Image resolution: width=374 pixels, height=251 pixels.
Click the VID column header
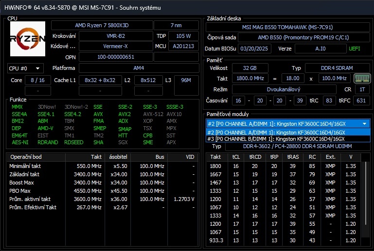coord(190,157)
